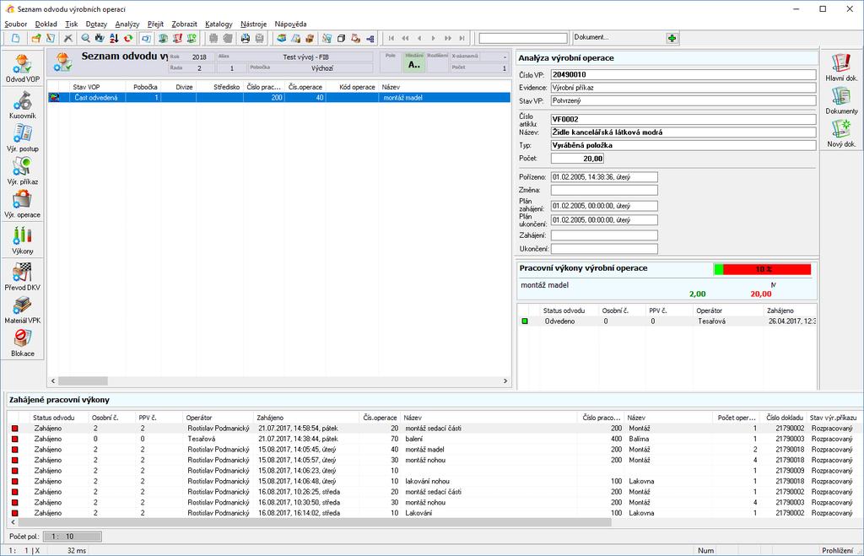
Task: Open the Dotazy menu
Action: click(x=96, y=24)
